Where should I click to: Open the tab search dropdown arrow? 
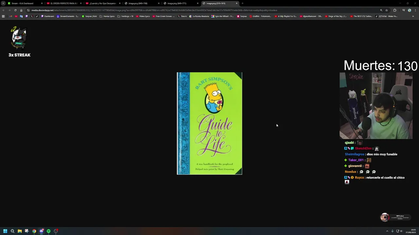[x=3, y=3]
